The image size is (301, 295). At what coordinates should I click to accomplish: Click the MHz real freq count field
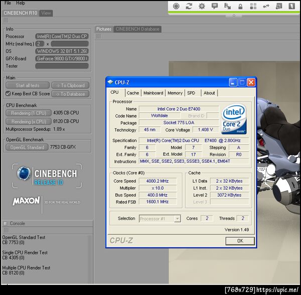(40, 44)
